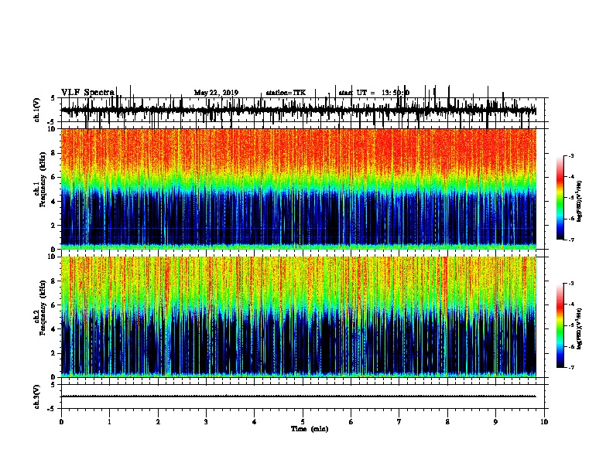
Task: Click time axis tick label '8'
Action: [447, 422]
